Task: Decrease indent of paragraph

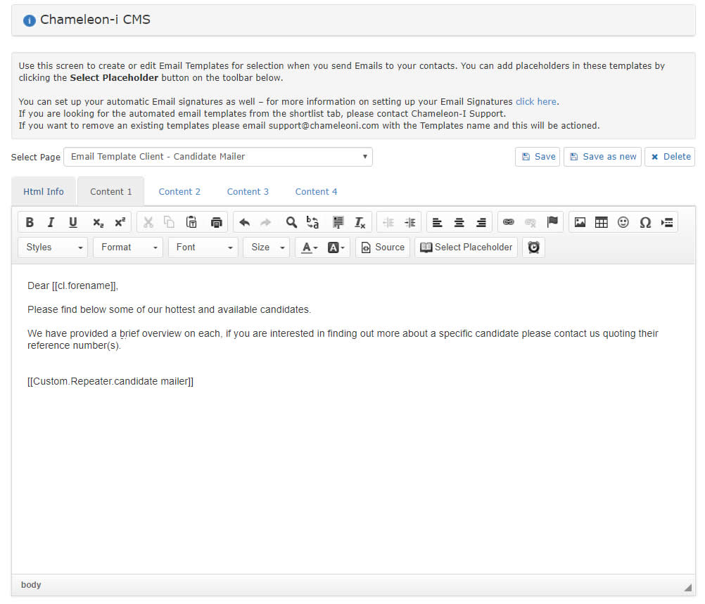Action: point(388,222)
